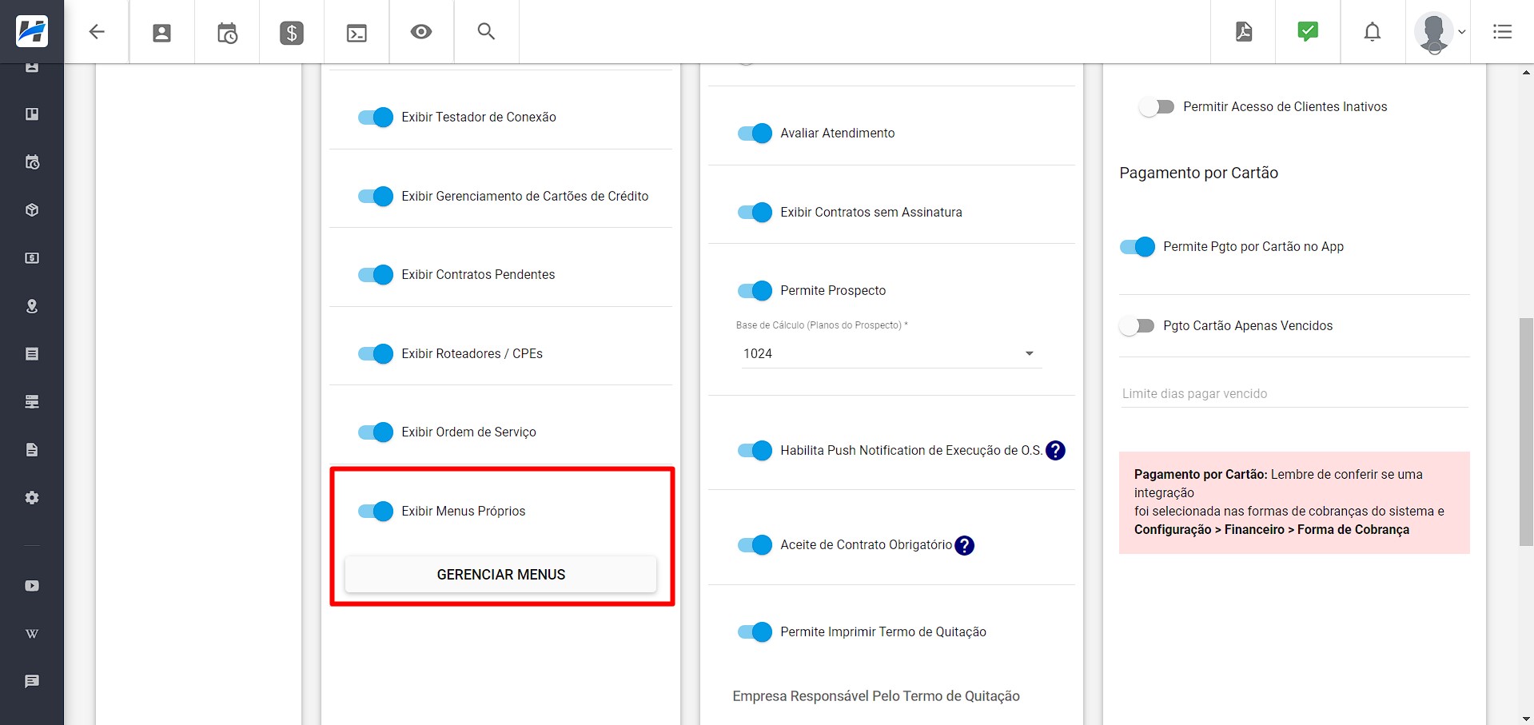Open the dashboard board icon in sidebar

[32, 114]
